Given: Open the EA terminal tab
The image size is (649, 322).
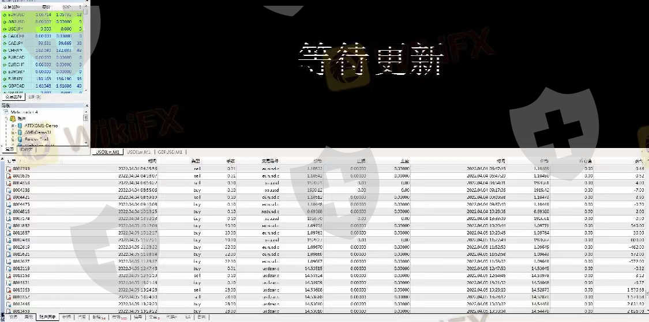Looking at the screenshot, I should pos(187,318).
